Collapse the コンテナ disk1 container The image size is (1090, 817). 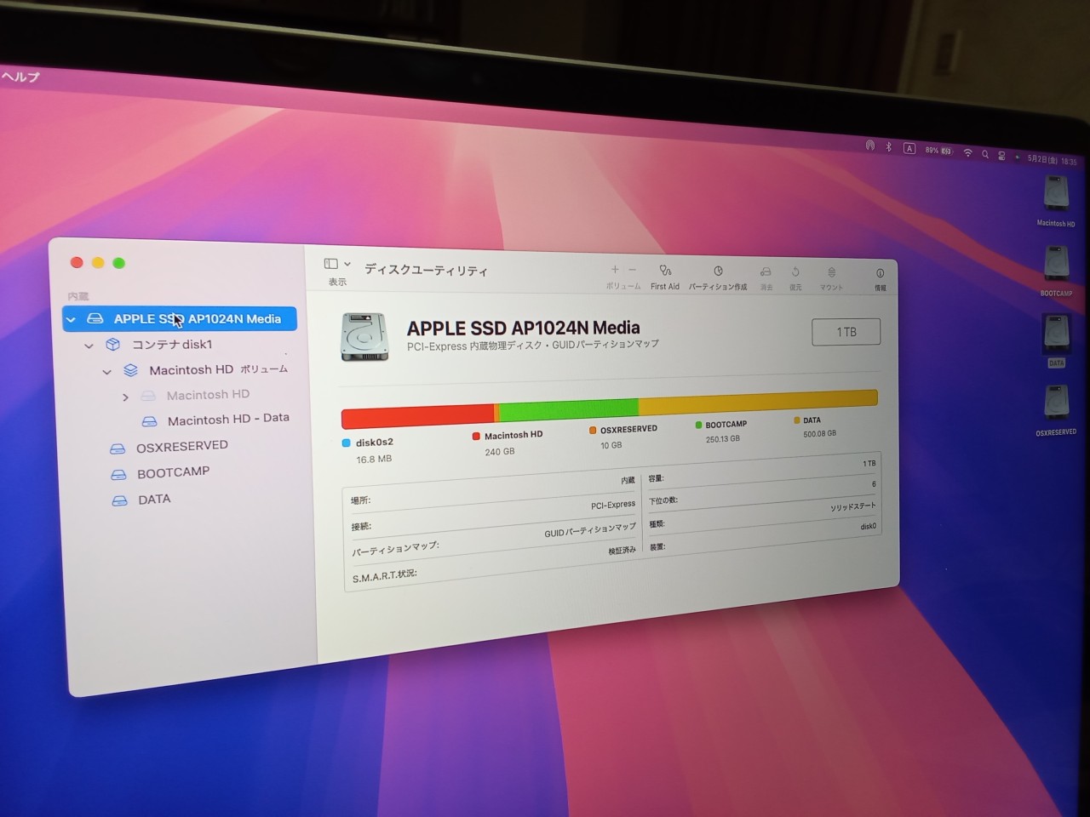click(89, 346)
